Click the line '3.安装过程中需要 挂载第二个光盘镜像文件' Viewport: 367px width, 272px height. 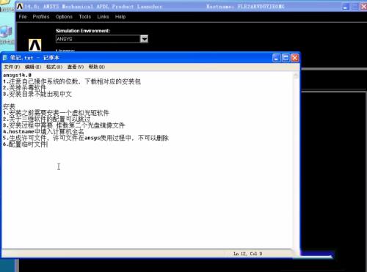tap(64, 125)
